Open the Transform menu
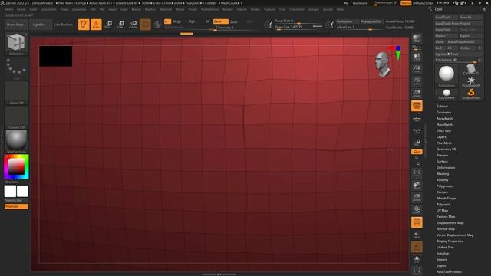Screen dimensions: 491x276 tap(296, 9)
